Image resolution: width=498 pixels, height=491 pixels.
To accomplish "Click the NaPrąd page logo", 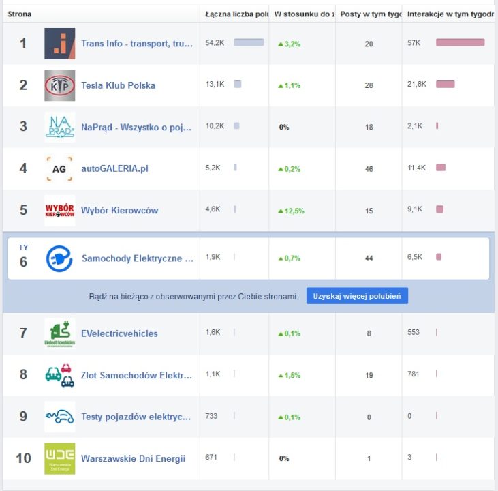I will pos(60,127).
